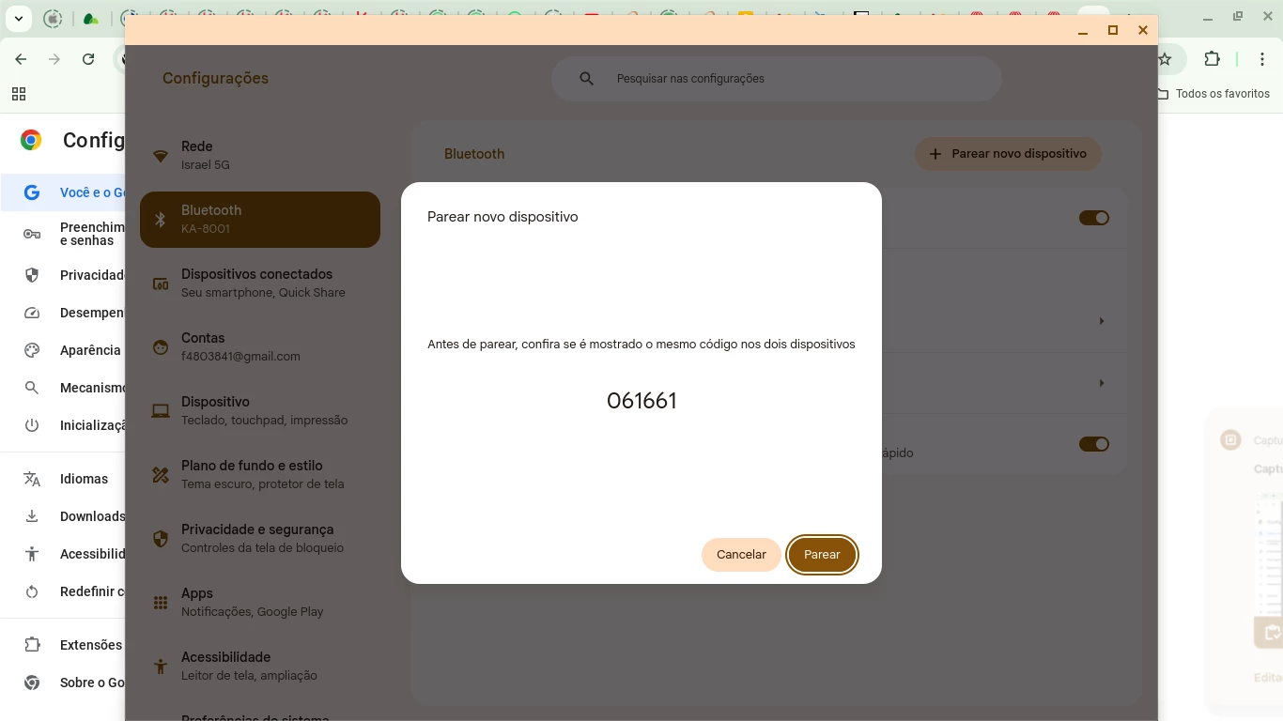This screenshot has height=721, width=1283.
Task: Open Plano de fundo e estilo icon
Action: tap(161, 475)
